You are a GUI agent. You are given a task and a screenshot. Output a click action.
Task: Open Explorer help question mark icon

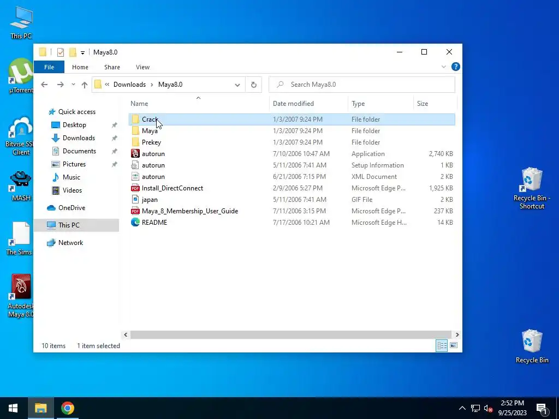tap(456, 67)
